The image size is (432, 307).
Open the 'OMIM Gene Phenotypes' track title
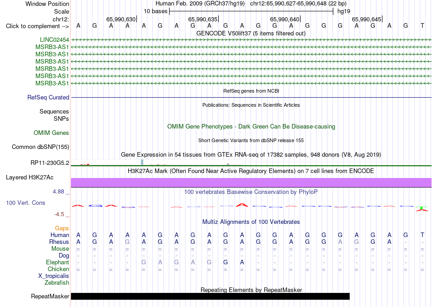251,127
